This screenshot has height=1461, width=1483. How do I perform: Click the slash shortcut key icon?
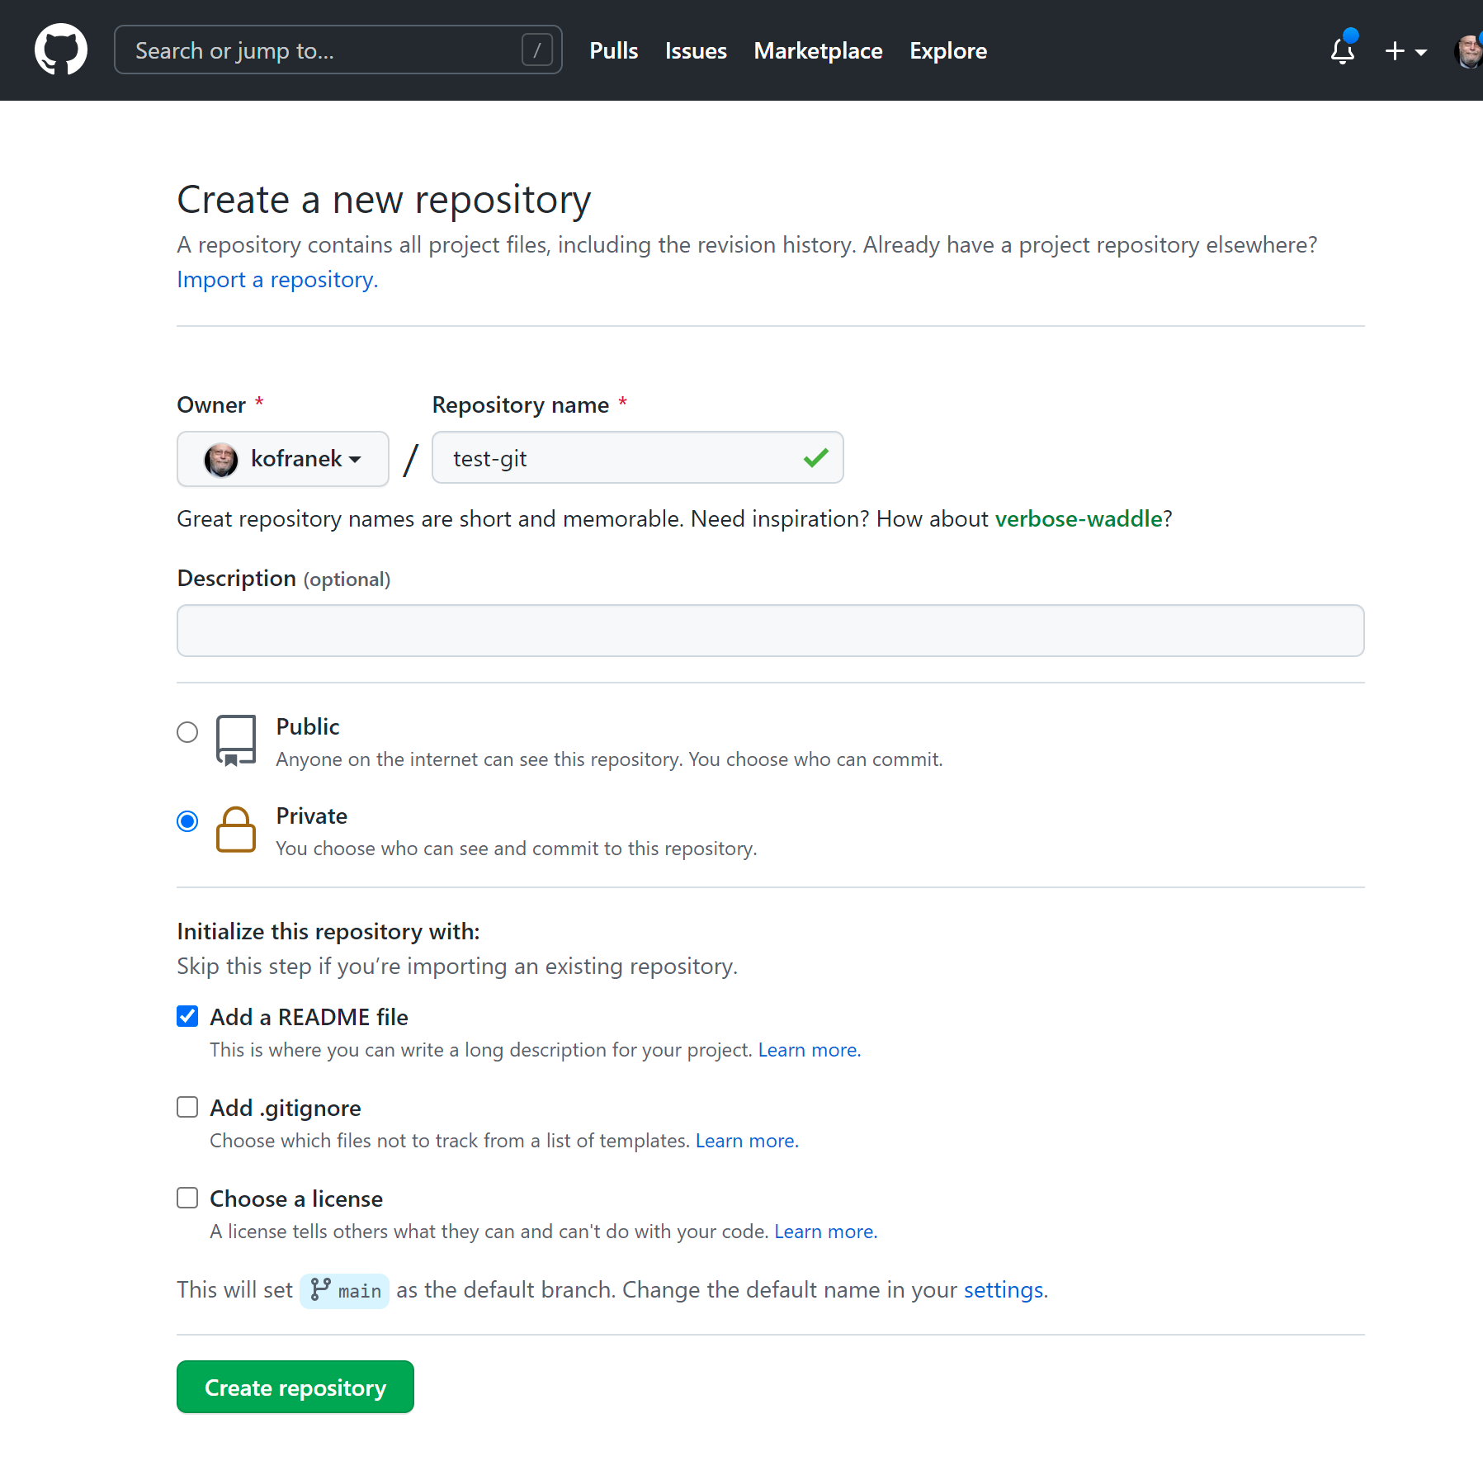pos(536,50)
